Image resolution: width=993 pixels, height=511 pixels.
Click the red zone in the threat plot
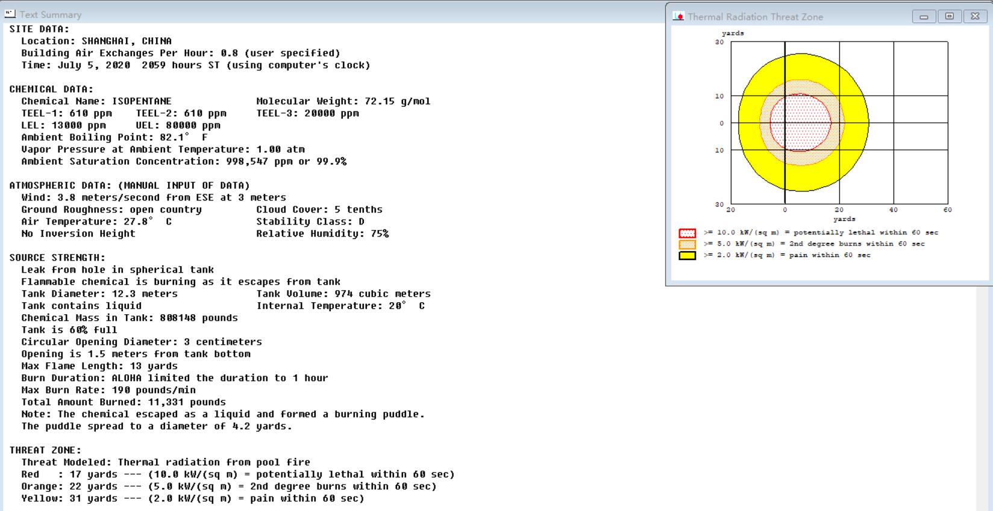pos(800,123)
